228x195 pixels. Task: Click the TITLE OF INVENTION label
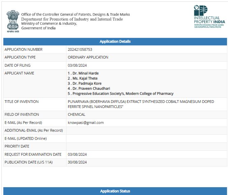pyautogui.click(x=22, y=102)
